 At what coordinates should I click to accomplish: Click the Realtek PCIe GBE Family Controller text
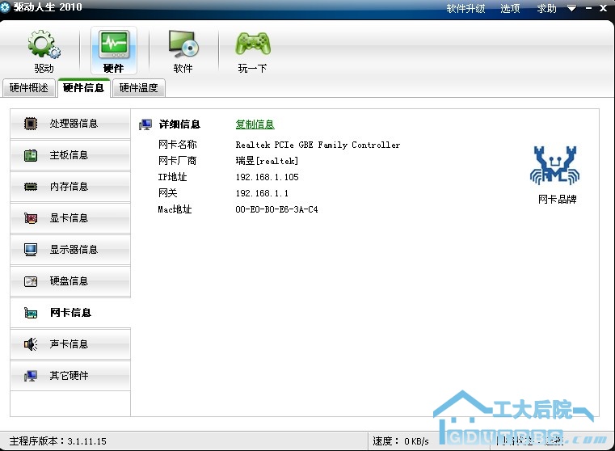click(x=318, y=145)
